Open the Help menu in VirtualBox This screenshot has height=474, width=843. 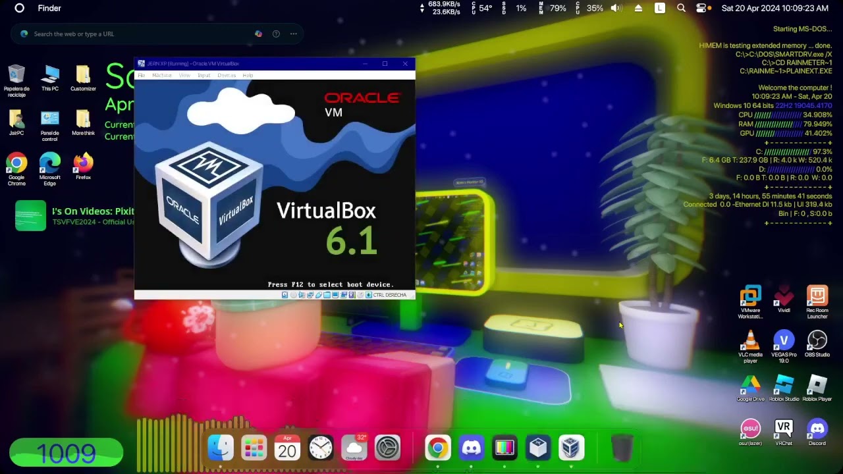coord(248,76)
